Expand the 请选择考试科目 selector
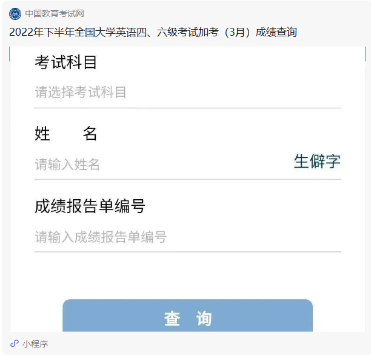371x356 pixels. (188, 92)
